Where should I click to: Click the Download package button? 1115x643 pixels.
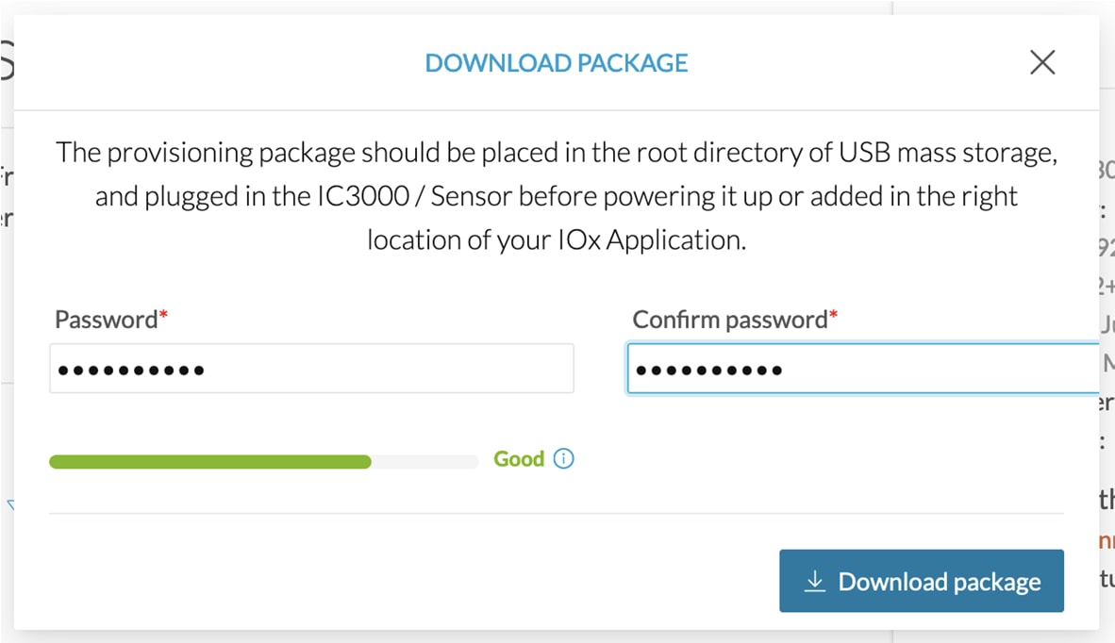pyautogui.click(x=922, y=581)
